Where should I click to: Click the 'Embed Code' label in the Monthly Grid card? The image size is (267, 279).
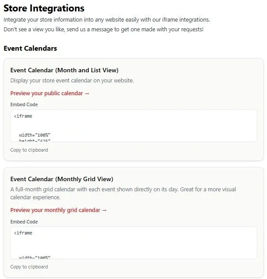coord(24,222)
